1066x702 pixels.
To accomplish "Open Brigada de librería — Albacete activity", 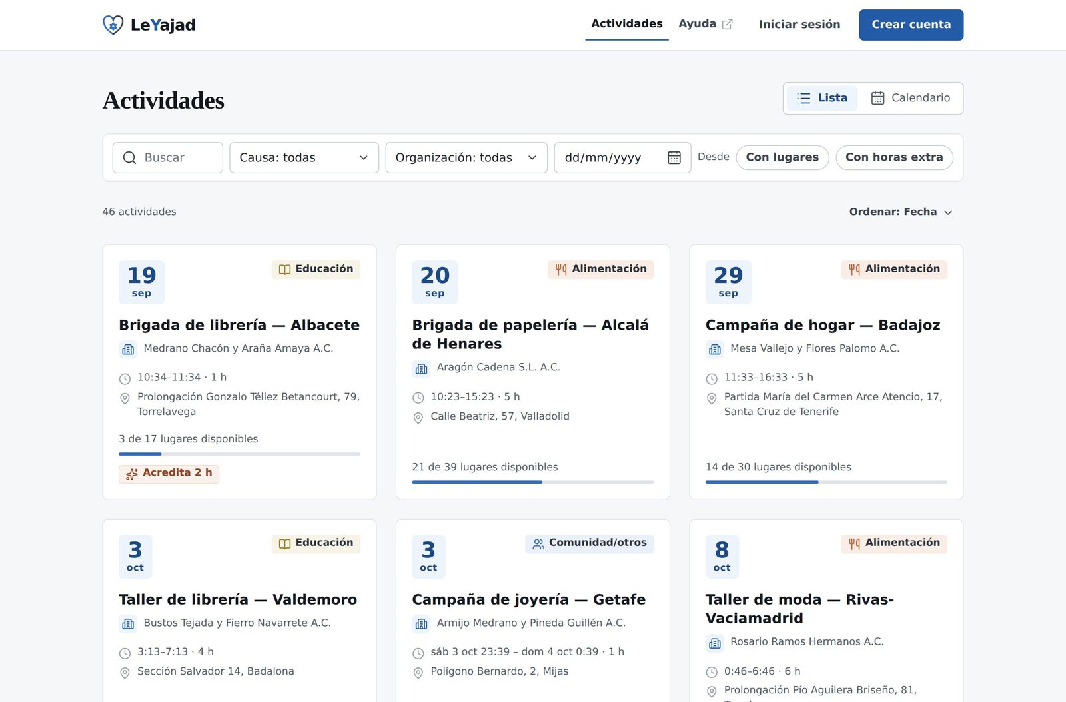I will click(x=239, y=325).
